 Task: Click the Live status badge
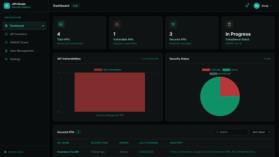point(75,5)
